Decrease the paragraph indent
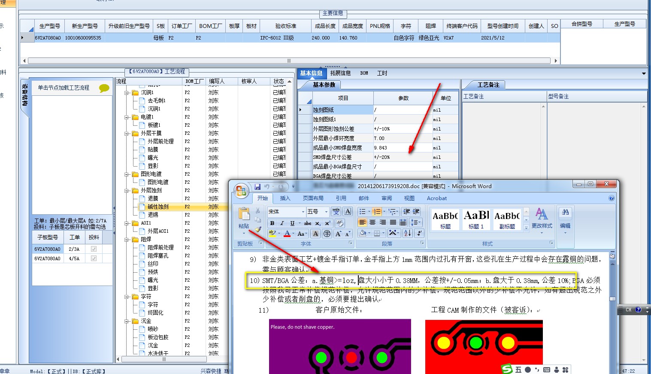Image resolution: width=651 pixels, height=374 pixels. (406, 211)
